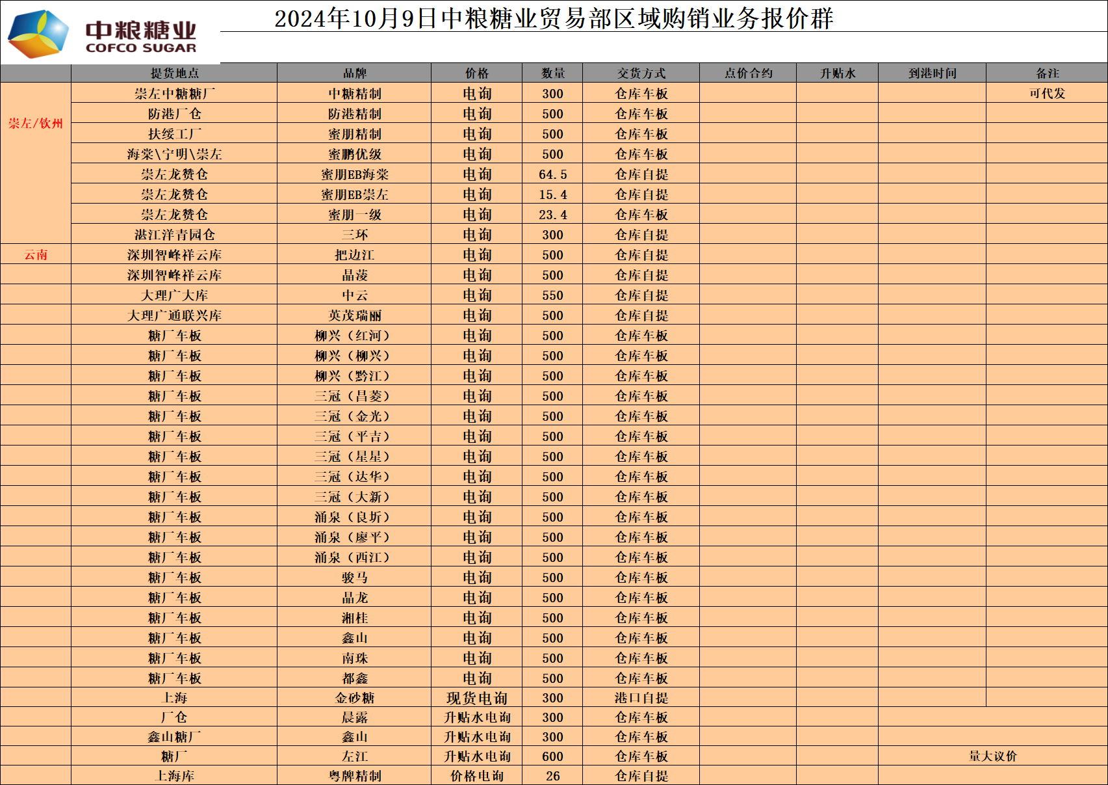Select the 港口自提 delivery cell
The width and height of the screenshot is (1108, 785).
(641, 698)
